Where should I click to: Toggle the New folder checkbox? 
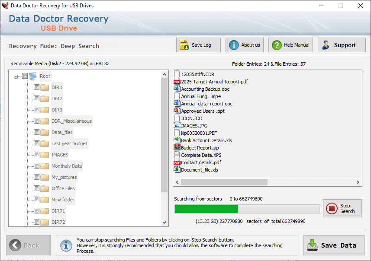pos(36,200)
